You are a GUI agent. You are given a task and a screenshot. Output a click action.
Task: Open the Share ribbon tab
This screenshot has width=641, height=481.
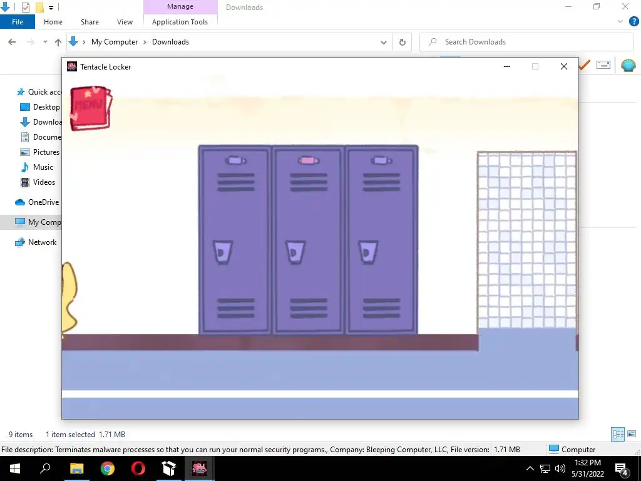[90, 22]
